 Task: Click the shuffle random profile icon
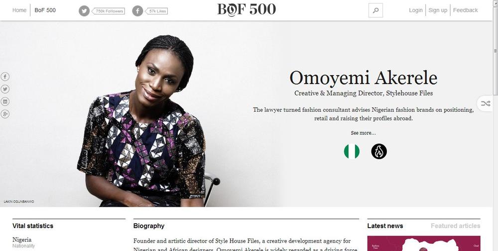click(x=485, y=104)
